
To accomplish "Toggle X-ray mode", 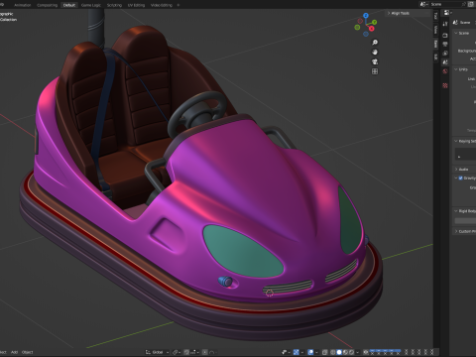I will [x=324, y=352].
